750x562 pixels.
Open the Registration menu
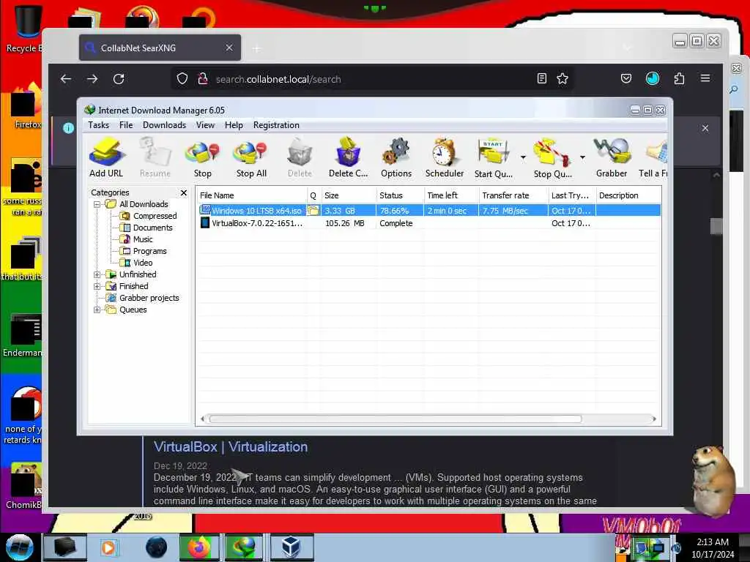276,125
